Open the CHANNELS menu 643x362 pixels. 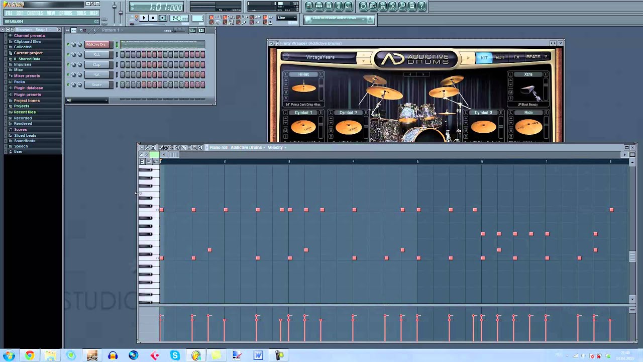(x=35, y=13)
